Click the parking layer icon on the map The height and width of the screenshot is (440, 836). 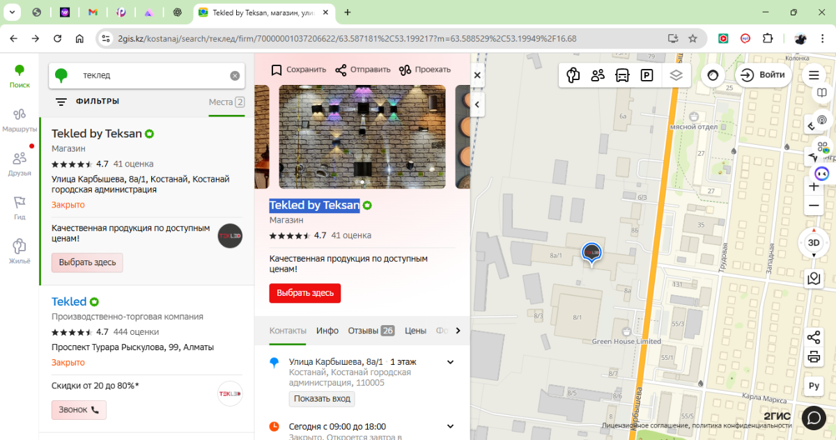coord(647,75)
